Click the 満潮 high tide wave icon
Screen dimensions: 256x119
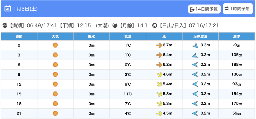(x=5, y=25)
